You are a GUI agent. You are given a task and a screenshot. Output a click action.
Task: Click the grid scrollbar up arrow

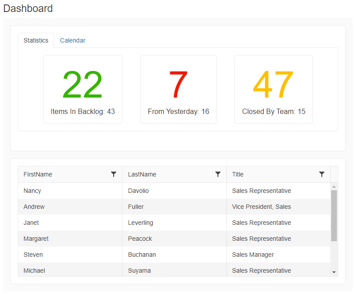(333, 187)
